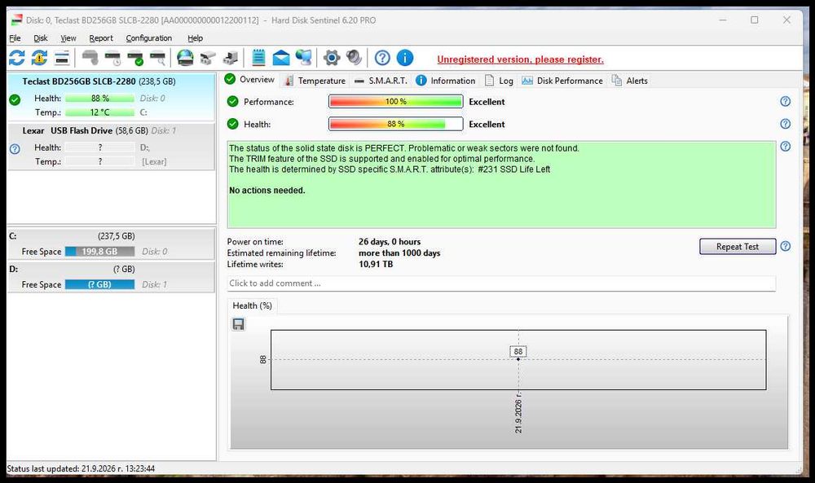The image size is (815, 483).
Task: Click the Repeat Test button
Action: [x=738, y=246]
